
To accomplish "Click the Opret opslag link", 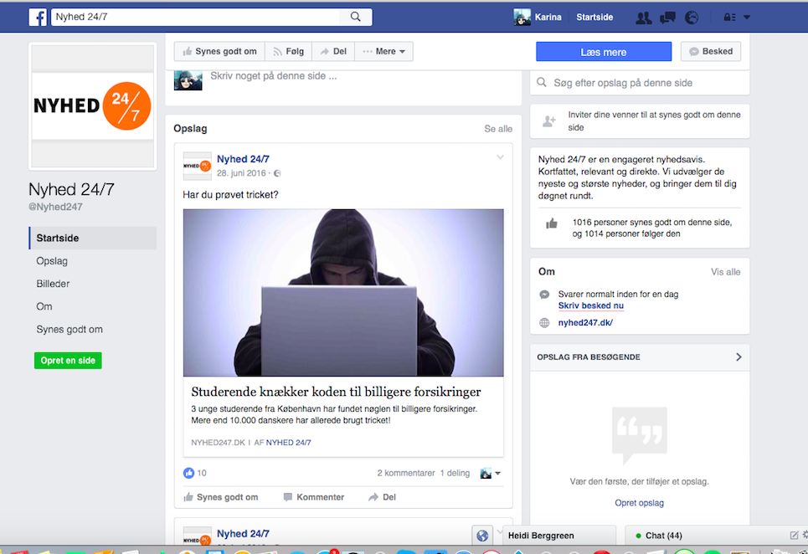I will click(639, 503).
